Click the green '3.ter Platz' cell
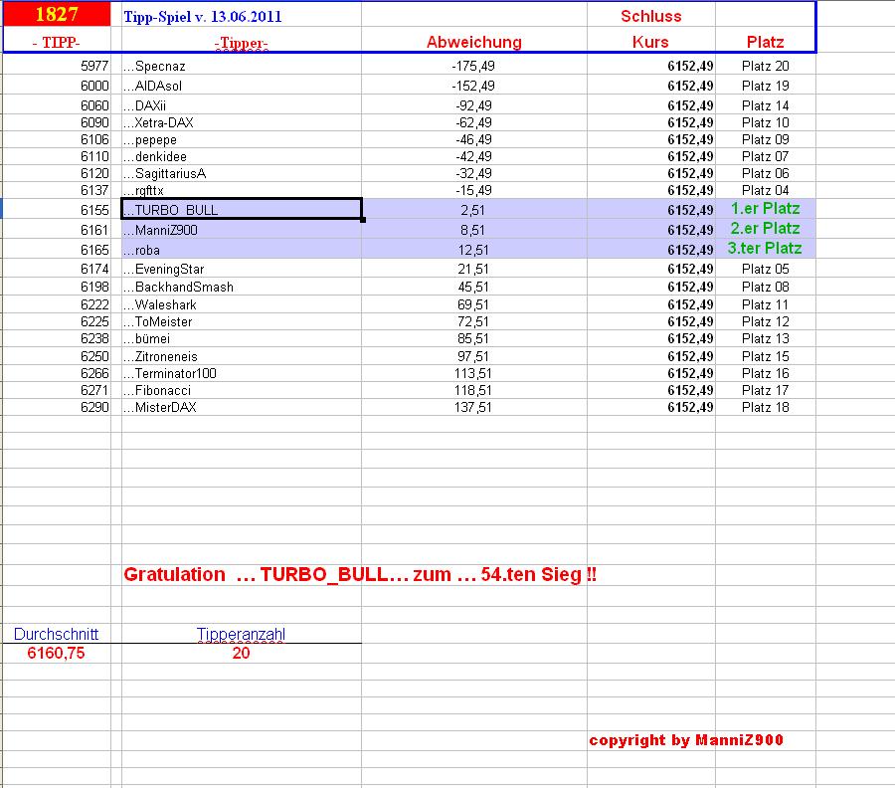 click(765, 249)
